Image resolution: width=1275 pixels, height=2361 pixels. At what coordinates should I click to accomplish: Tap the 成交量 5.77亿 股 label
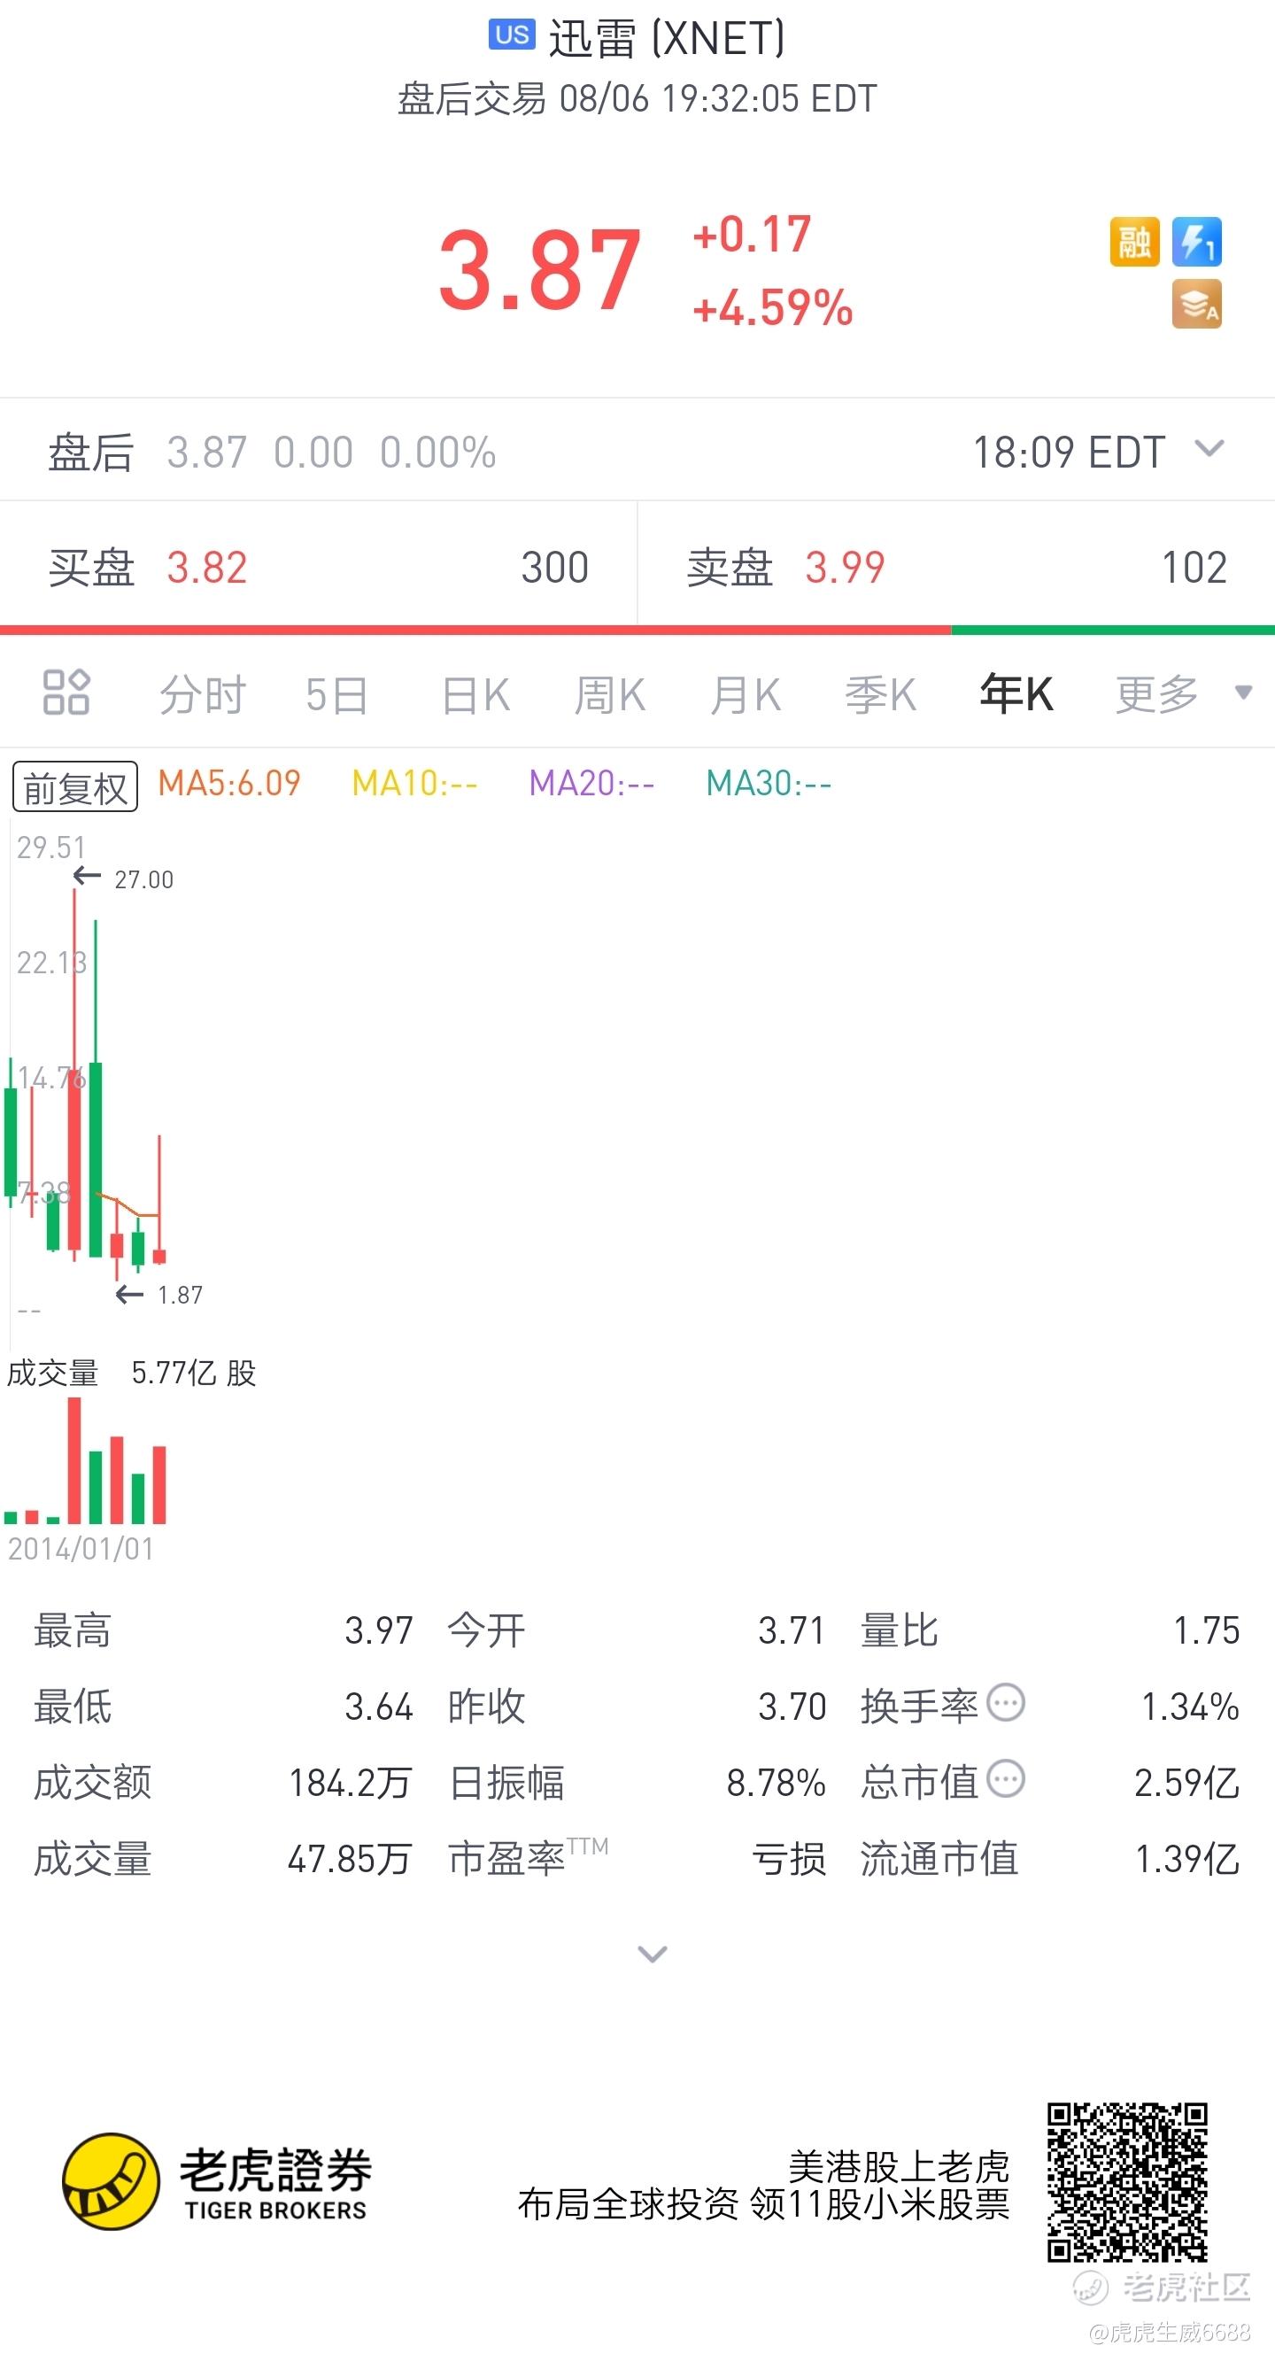131,1372
